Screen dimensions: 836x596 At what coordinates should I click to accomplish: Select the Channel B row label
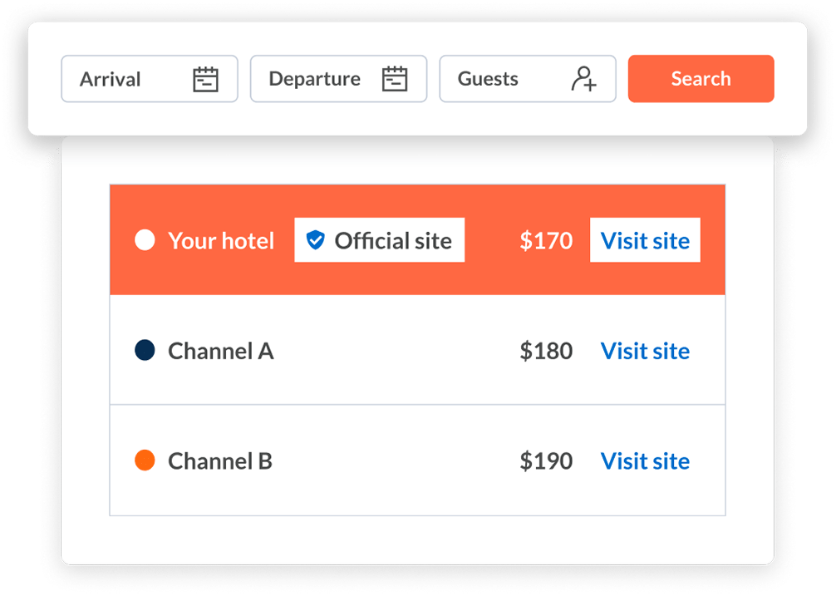(x=220, y=461)
